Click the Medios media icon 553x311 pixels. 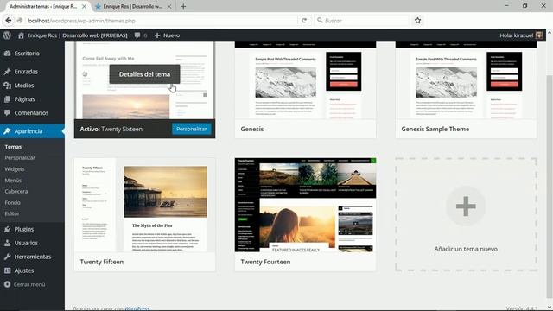(x=7, y=86)
